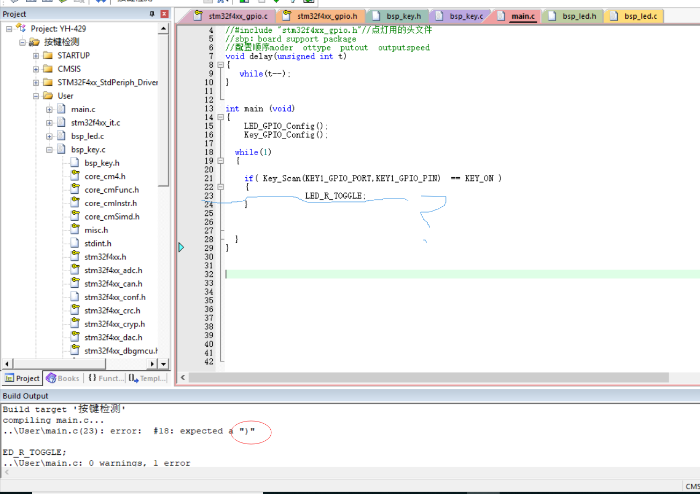The height and width of the screenshot is (494, 700).
Task: Close the Project panel
Action: pyautogui.click(x=164, y=14)
